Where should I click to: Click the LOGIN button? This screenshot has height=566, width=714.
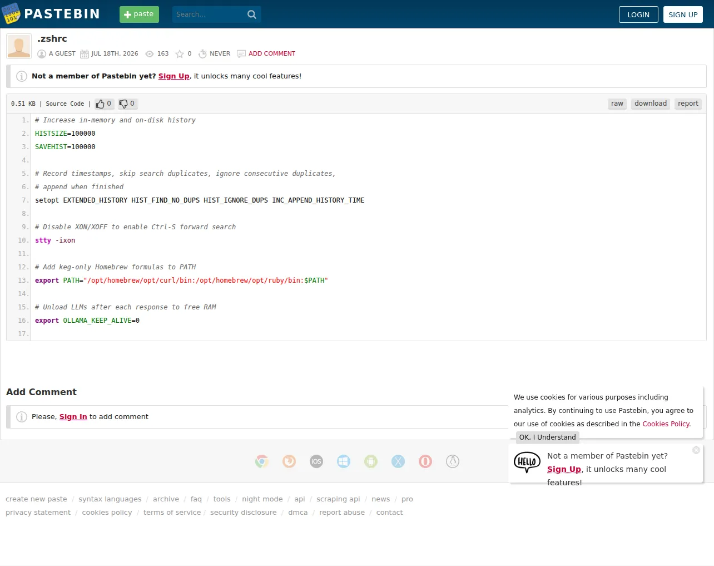[638, 14]
